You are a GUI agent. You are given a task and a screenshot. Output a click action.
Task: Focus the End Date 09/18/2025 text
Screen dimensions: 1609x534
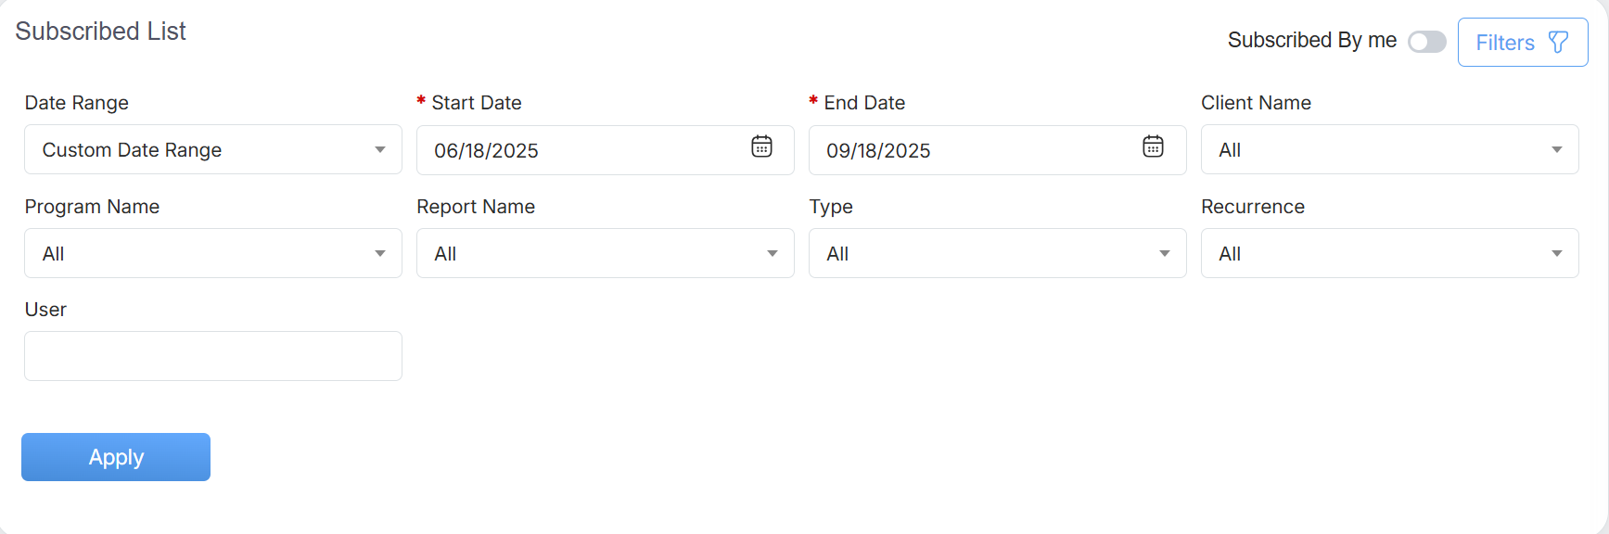click(x=878, y=151)
